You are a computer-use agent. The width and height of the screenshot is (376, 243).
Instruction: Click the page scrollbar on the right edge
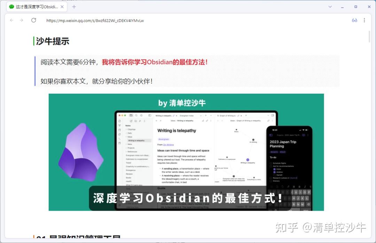[370, 37]
